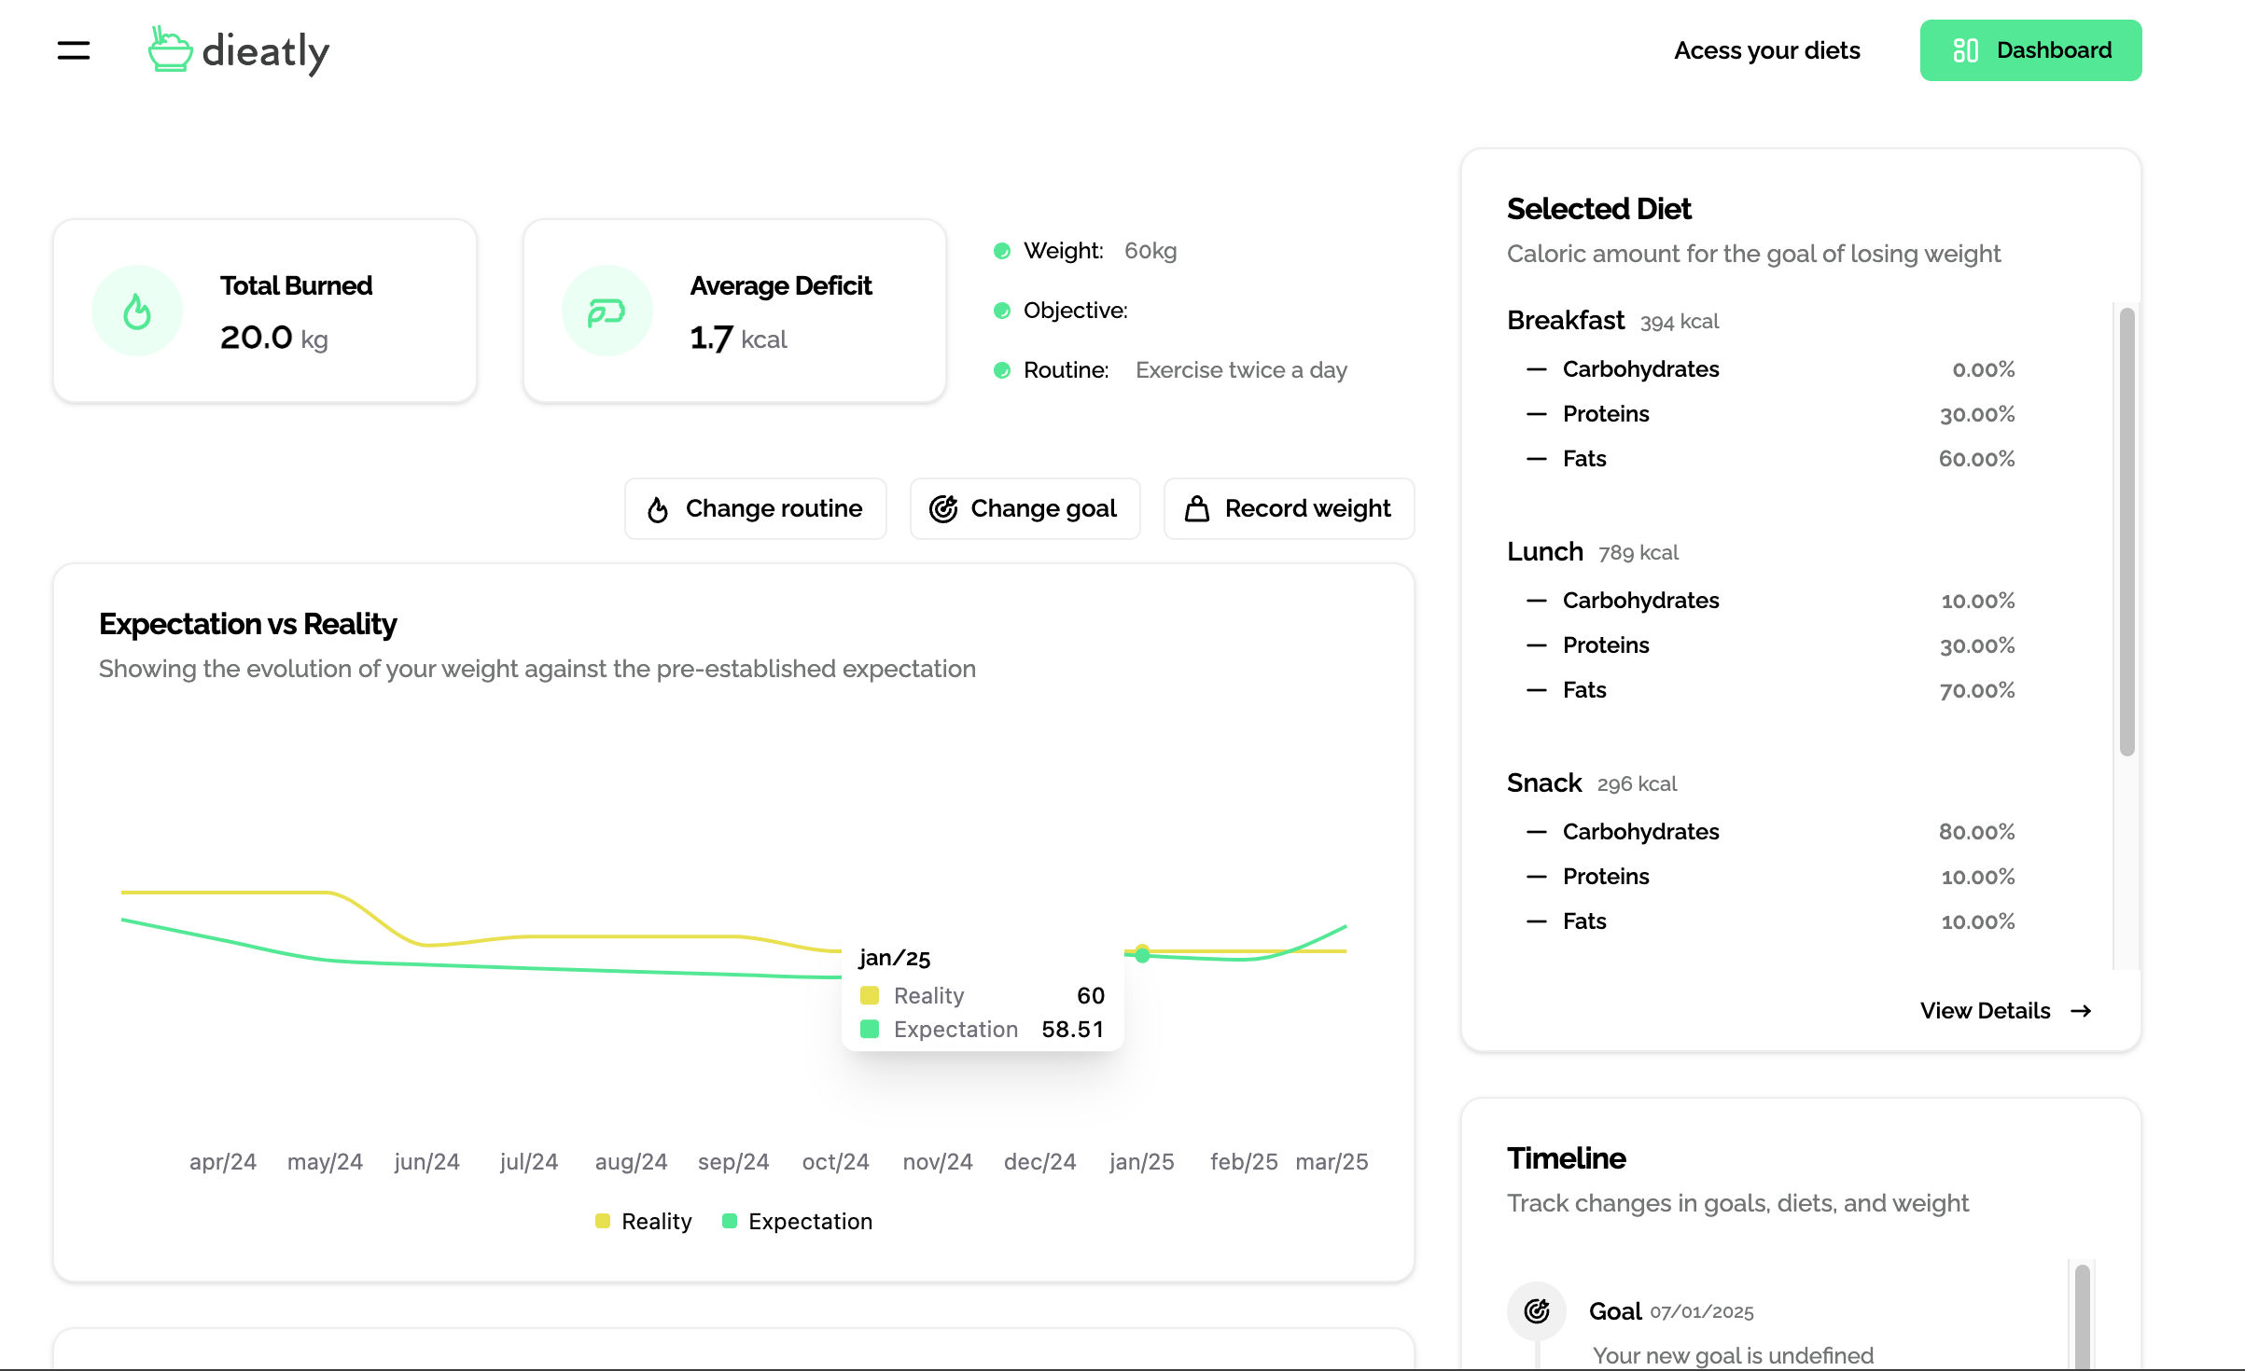This screenshot has width=2245, height=1371.
Task: Click the Change goal button
Action: 1025,508
